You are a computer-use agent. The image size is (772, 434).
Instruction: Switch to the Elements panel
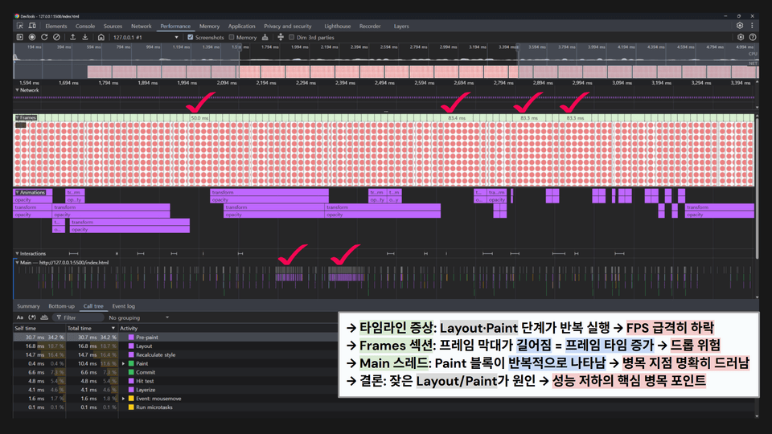pos(56,26)
